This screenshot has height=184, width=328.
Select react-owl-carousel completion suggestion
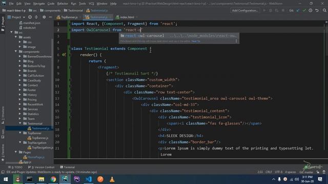pyautogui.click(x=179, y=36)
